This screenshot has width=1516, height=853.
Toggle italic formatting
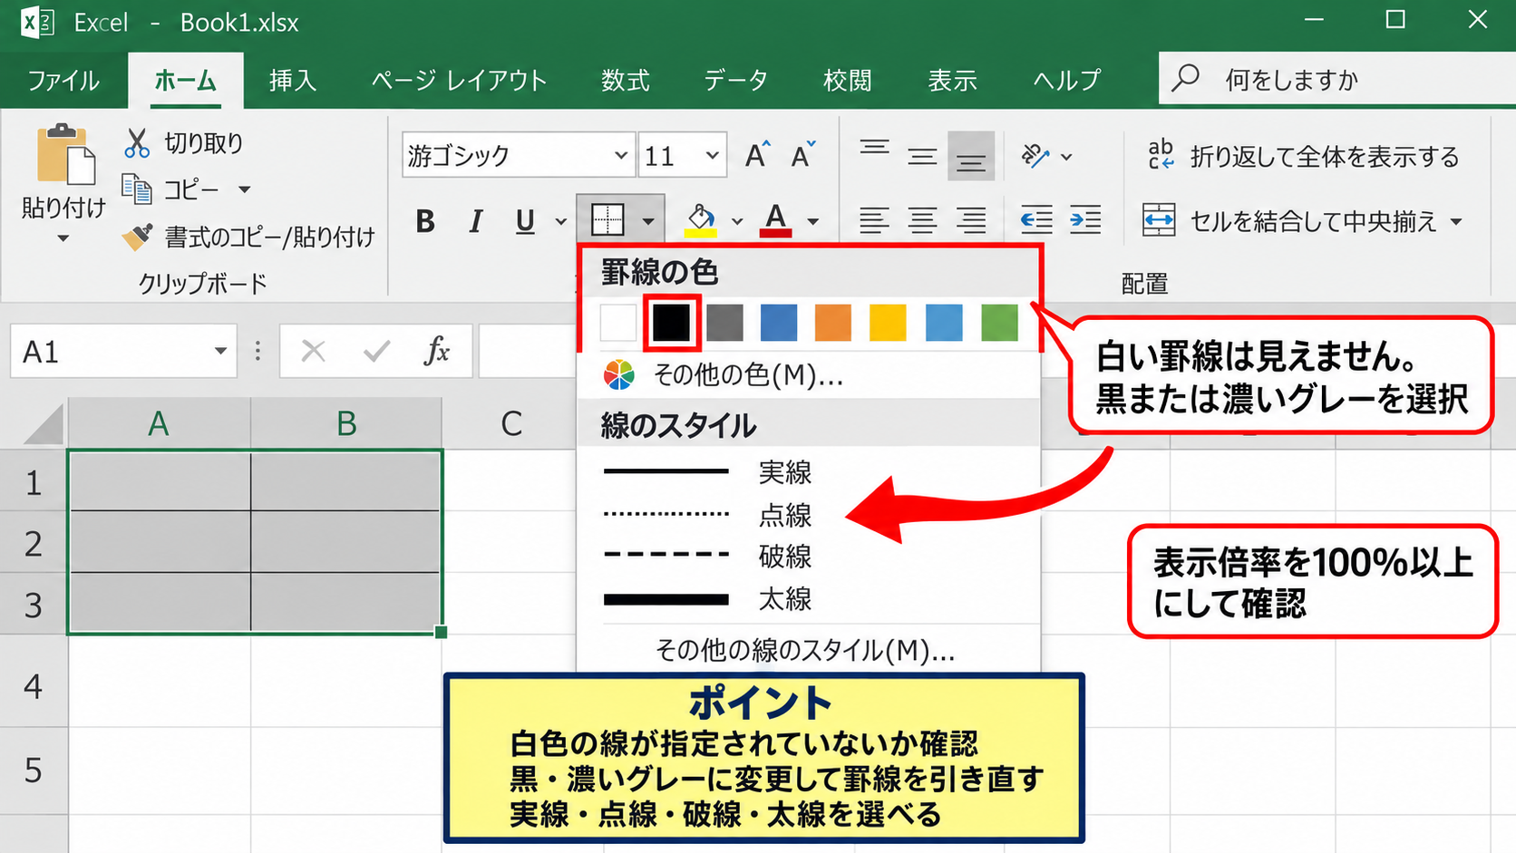475,220
